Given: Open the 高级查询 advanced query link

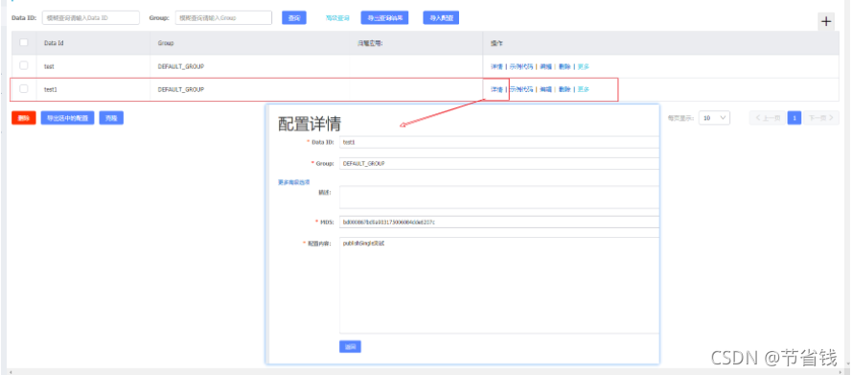Looking at the screenshot, I should [337, 18].
